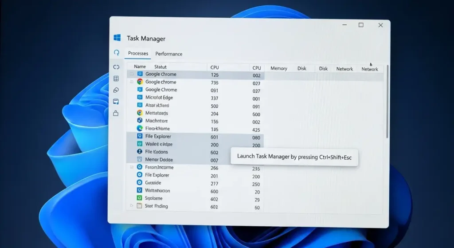Click the CPU value 277
The width and height of the screenshot is (454, 248).
click(214, 184)
